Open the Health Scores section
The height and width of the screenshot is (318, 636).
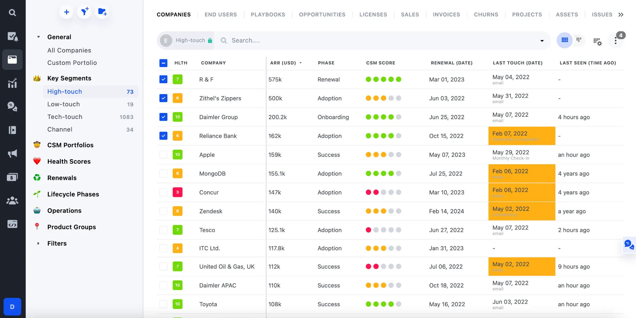point(70,161)
